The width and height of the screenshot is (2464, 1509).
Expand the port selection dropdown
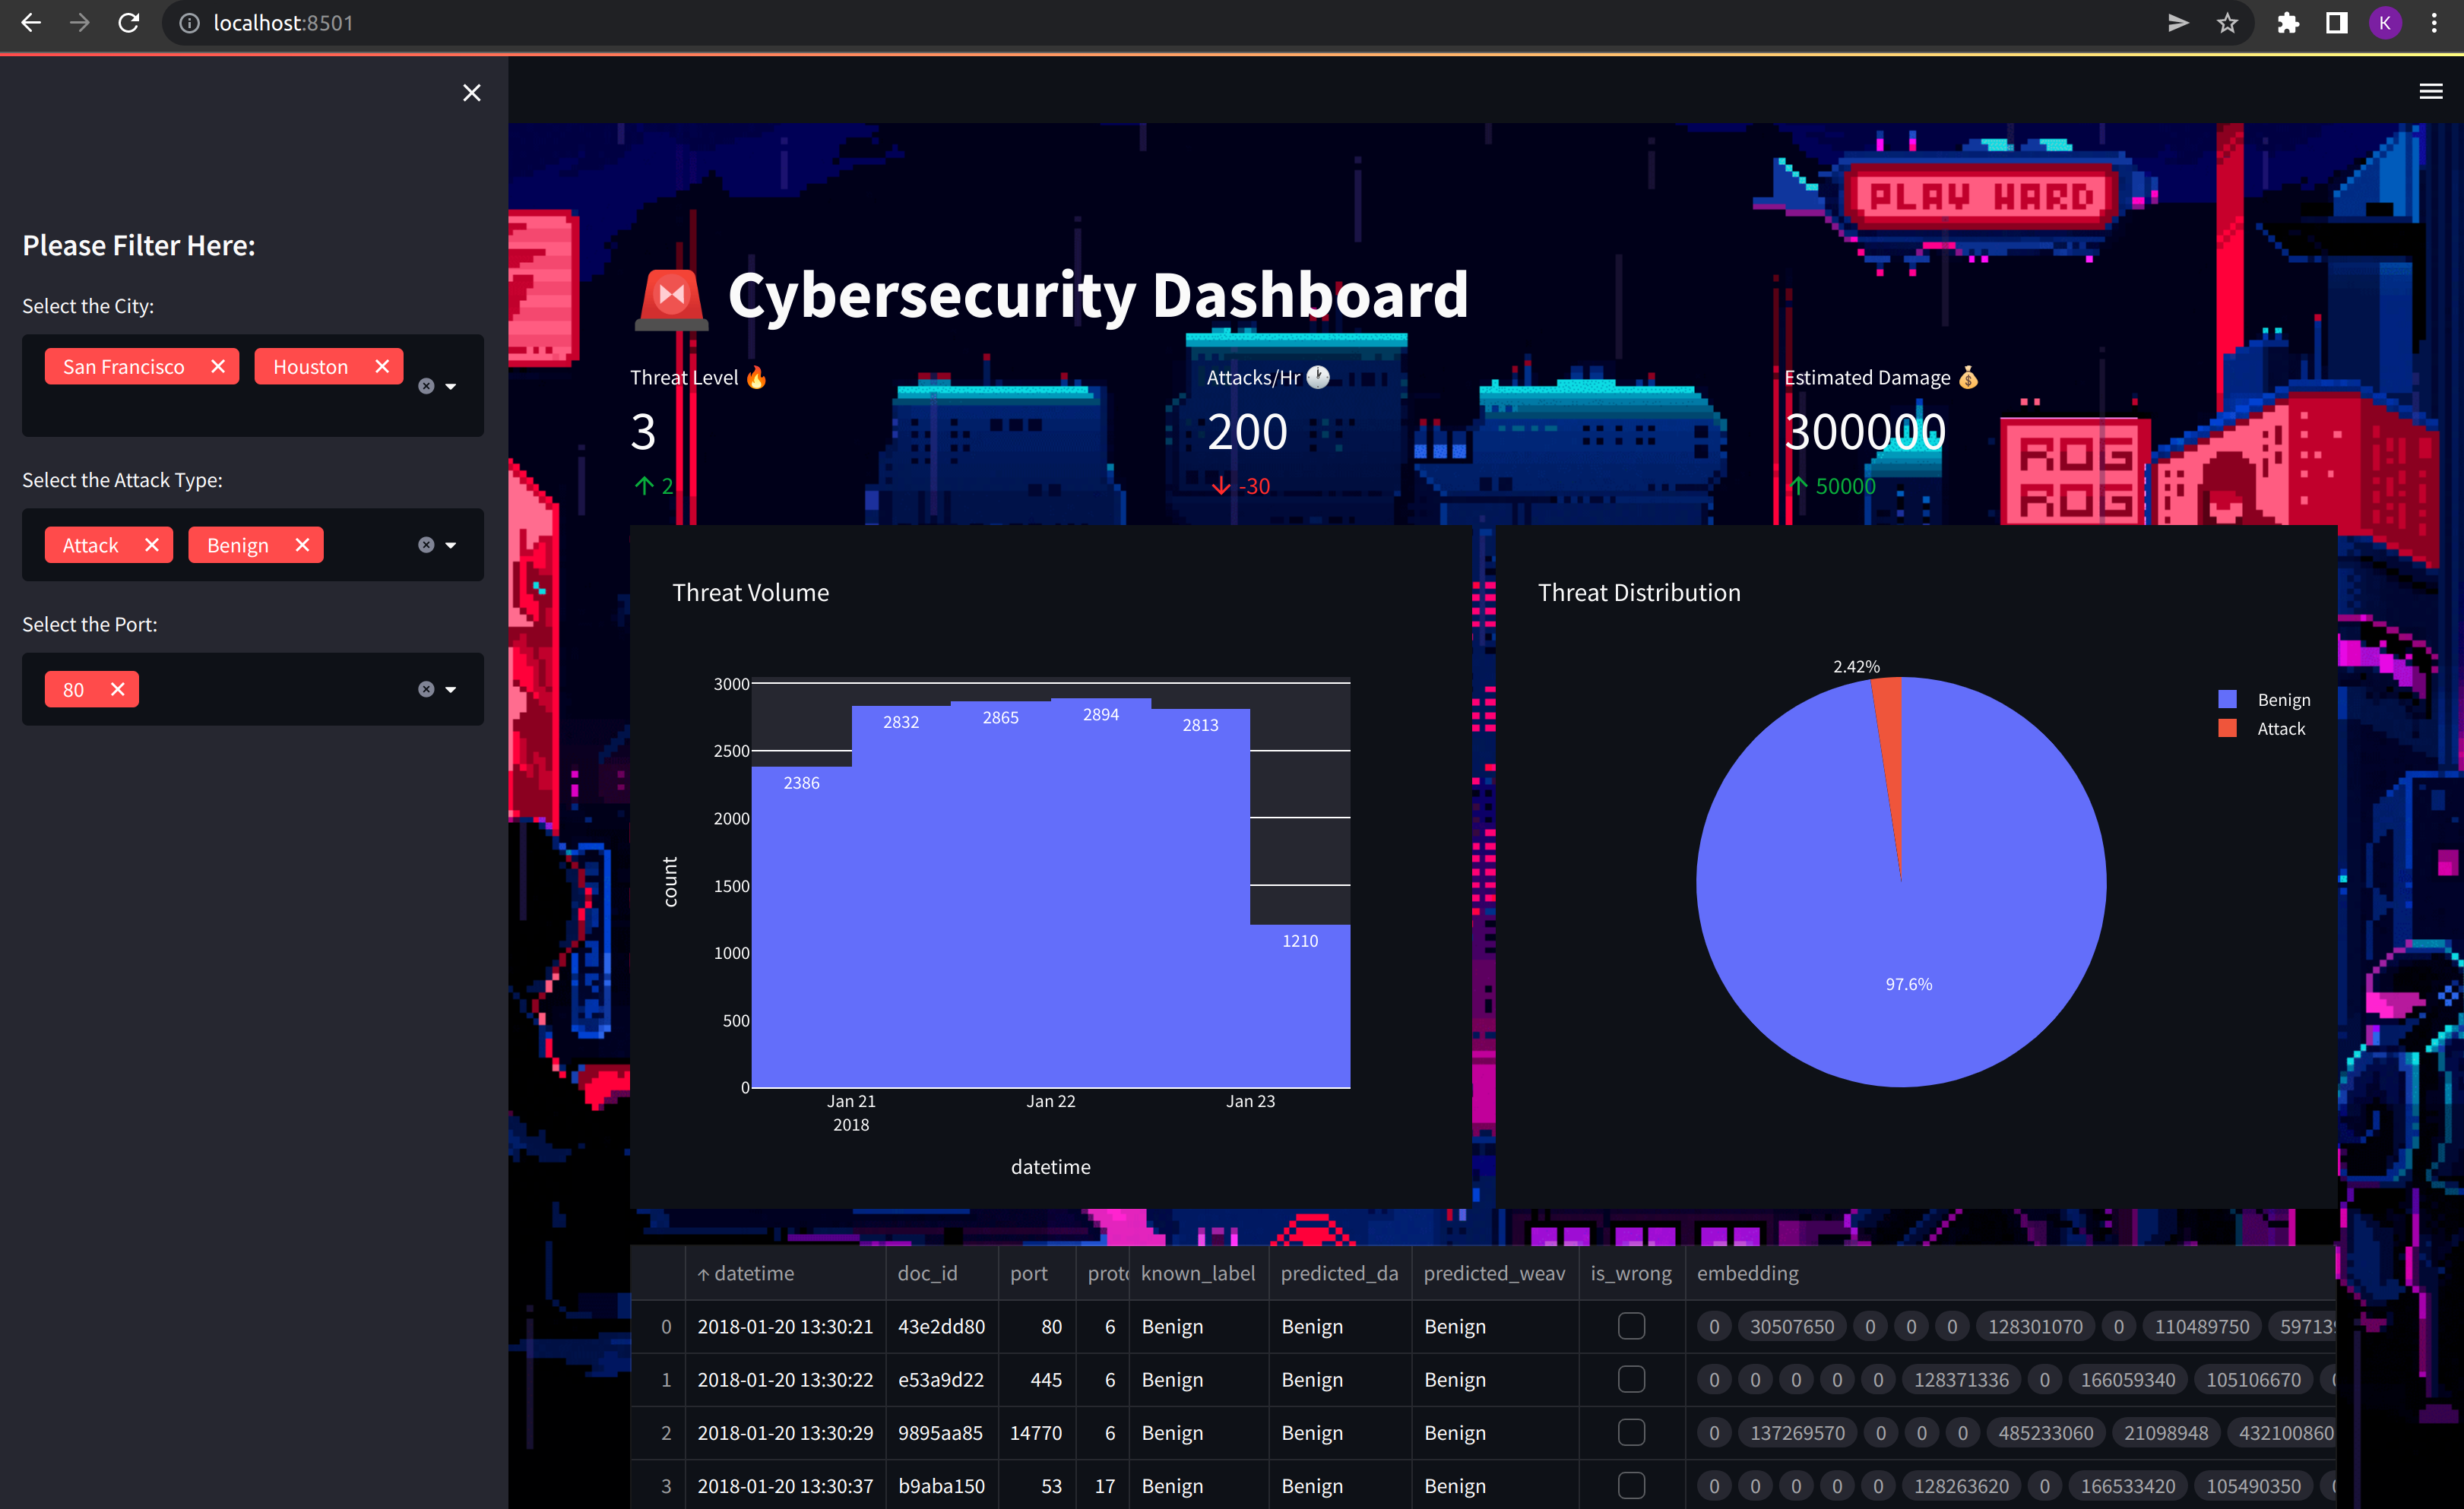click(451, 689)
